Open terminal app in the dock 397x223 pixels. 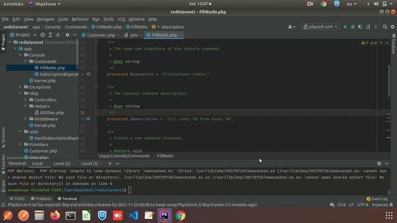click(70, 216)
